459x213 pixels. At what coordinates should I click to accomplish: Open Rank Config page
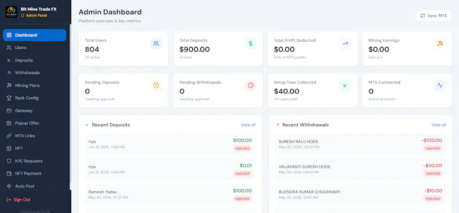(x=34, y=98)
